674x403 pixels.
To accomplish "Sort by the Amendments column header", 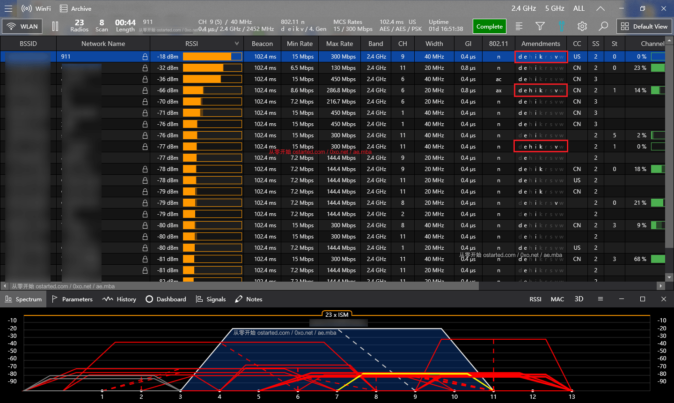I will click(x=541, y=44).
